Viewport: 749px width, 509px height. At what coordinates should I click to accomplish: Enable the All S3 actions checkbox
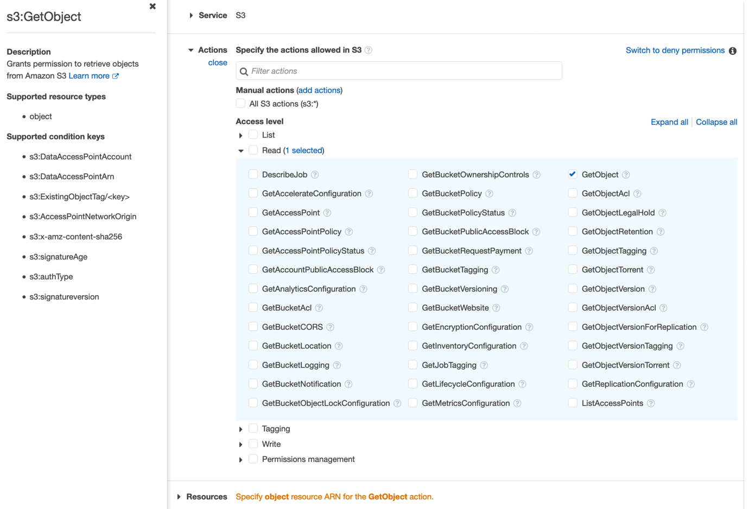pyautogui.click(x=240, y=103)
